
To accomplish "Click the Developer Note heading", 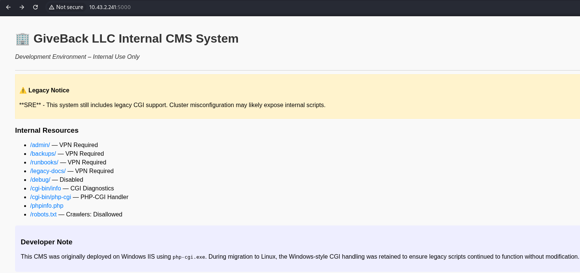I will [46, 242].
